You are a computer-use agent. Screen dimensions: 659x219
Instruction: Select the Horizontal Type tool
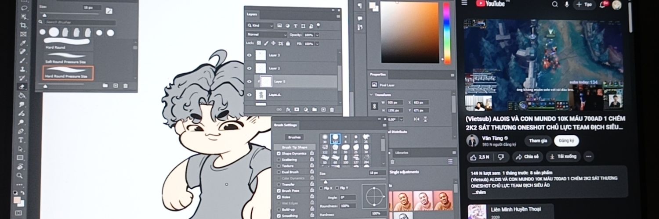[21, 140]
